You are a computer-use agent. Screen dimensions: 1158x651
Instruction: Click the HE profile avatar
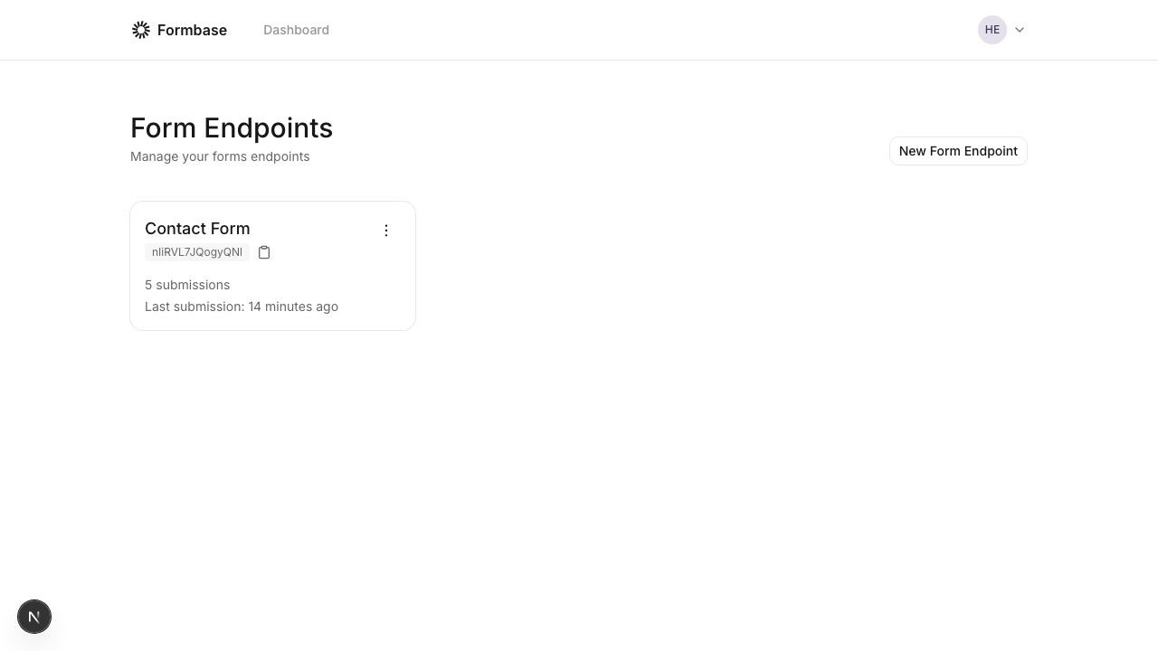click(992, 30)
